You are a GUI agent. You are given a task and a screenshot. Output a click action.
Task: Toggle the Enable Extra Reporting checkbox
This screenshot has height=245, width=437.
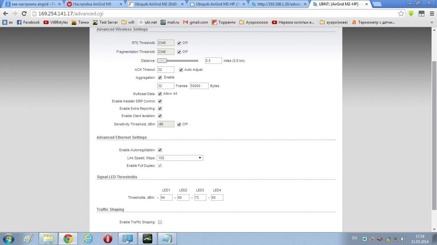(160, 109)
